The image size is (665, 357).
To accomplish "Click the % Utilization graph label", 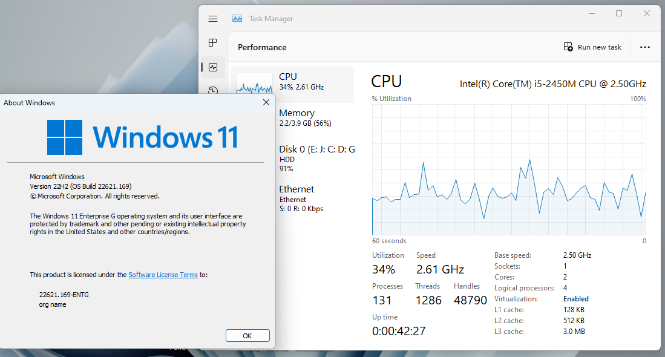I will point(391,99).
